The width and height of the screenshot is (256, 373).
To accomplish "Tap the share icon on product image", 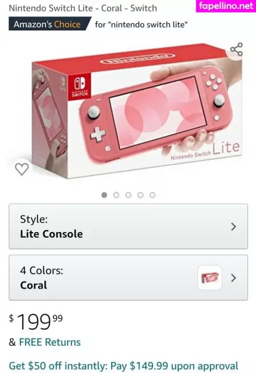I will (x=237, y=49).
